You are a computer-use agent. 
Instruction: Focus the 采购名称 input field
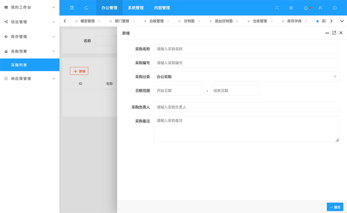coord(246,49)
